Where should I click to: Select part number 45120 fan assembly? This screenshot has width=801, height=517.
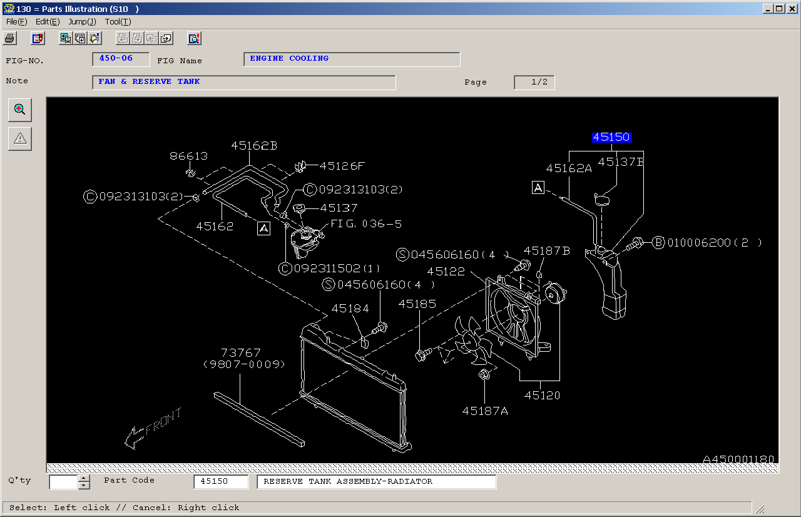tap(543, 396)
